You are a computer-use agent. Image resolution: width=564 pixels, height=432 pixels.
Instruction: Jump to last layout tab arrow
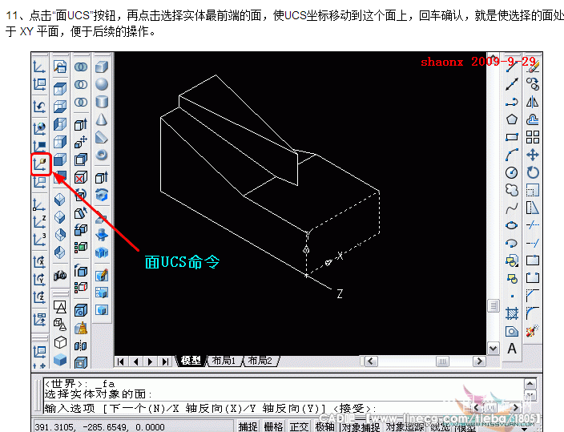[x=165, y=361]
